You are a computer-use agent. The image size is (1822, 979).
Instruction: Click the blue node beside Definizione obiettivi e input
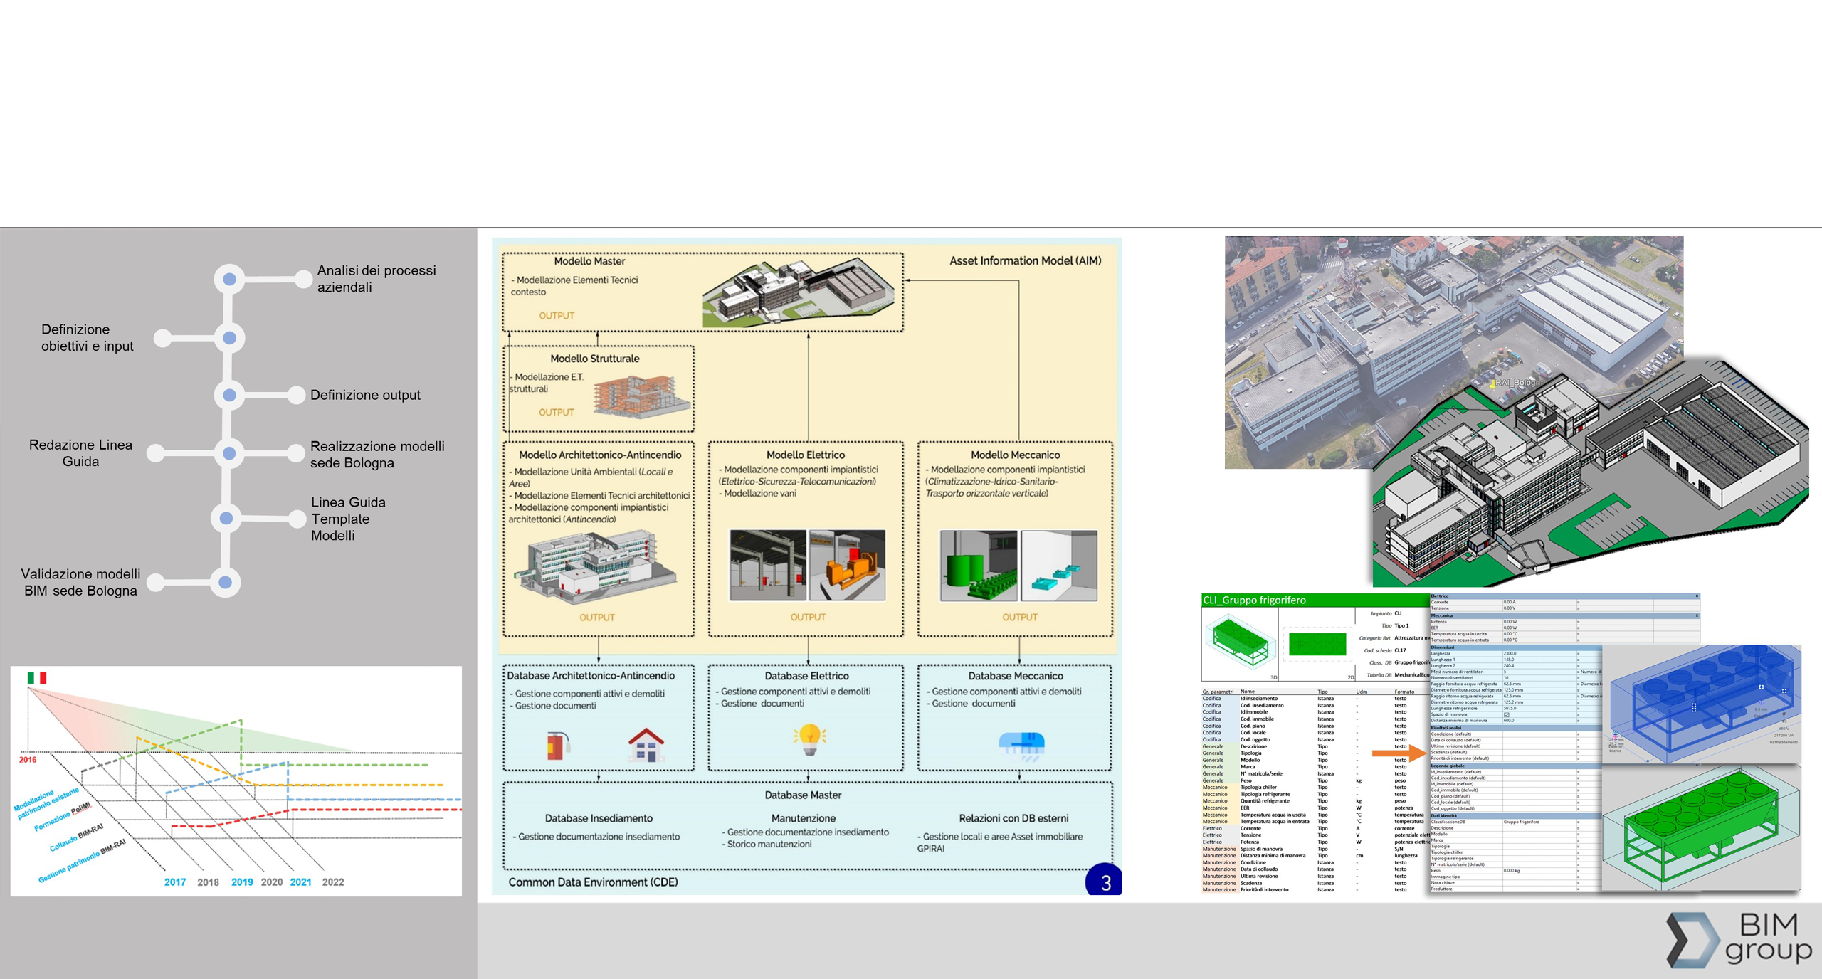coord(229,338)
